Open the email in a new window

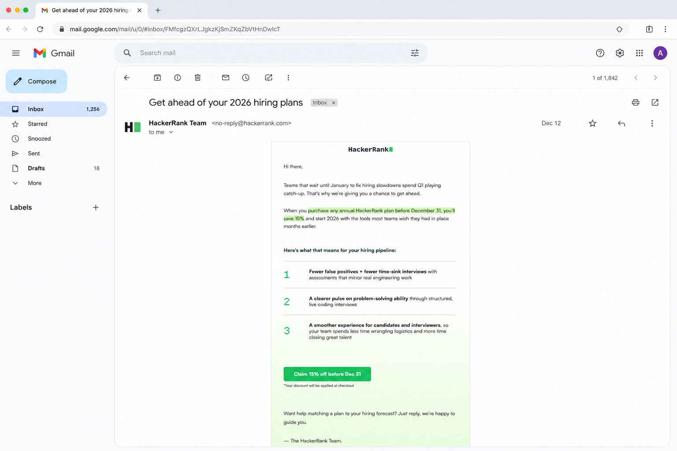(655, 102)
